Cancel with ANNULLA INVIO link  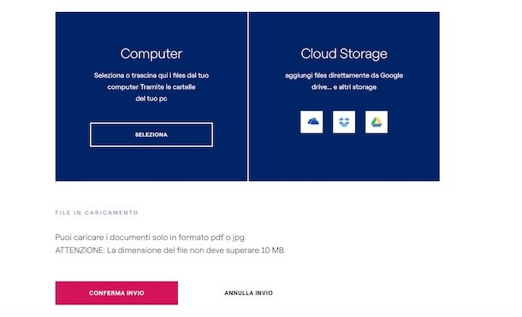click(248, 293)
